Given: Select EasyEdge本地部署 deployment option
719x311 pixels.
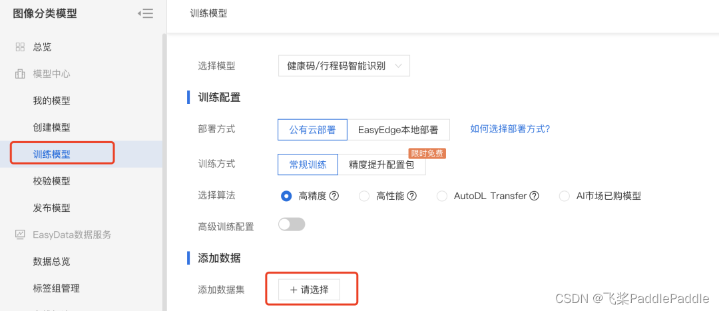Looking at the screenshot, I should tap(399, 130).
